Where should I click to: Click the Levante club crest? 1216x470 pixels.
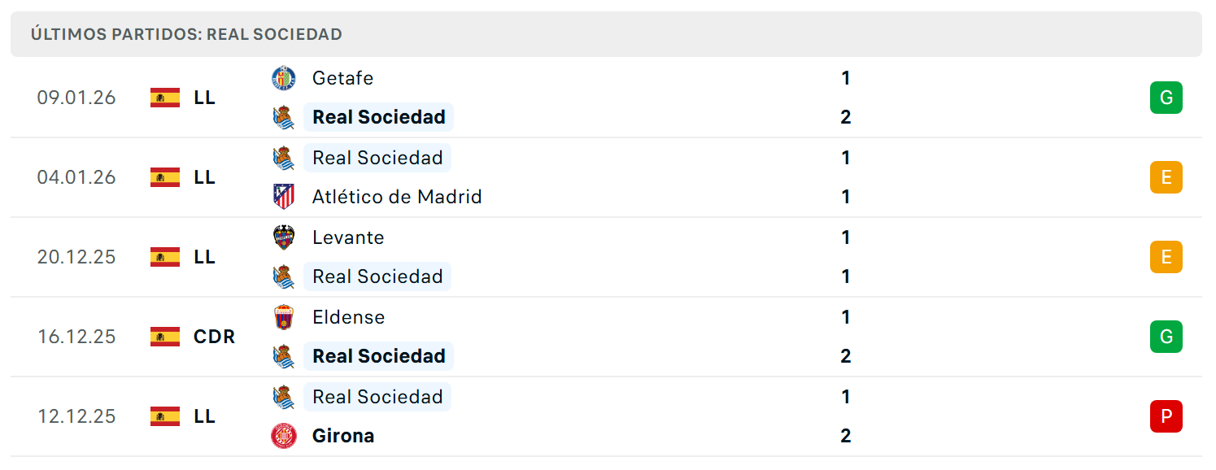pos(284,237)
